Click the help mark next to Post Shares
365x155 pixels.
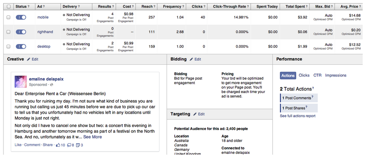[x=307, y=107]
